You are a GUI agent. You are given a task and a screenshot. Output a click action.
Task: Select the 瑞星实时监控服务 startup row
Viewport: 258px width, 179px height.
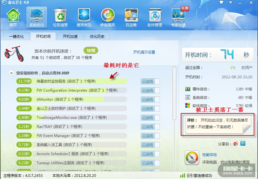pos(72,81)
